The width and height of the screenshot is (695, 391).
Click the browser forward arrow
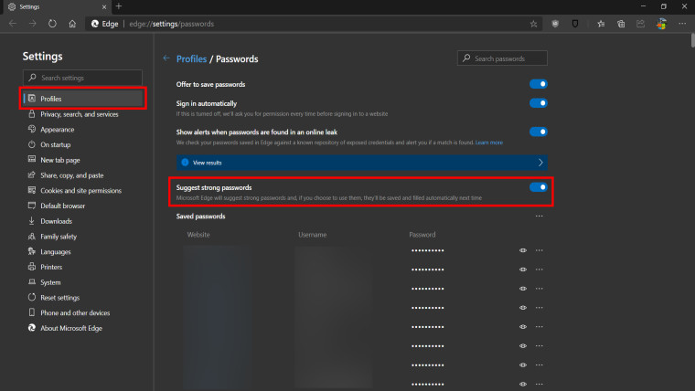coord(32,24)
